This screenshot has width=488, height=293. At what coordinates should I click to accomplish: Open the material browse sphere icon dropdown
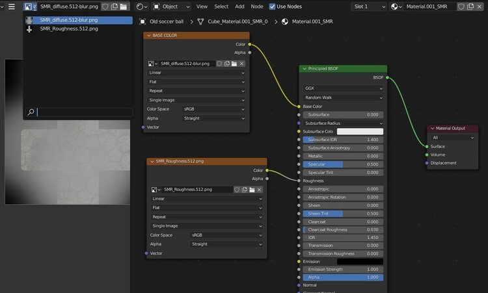[396, 6]
